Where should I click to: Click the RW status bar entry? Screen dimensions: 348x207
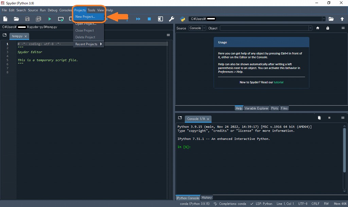[326, 204]
